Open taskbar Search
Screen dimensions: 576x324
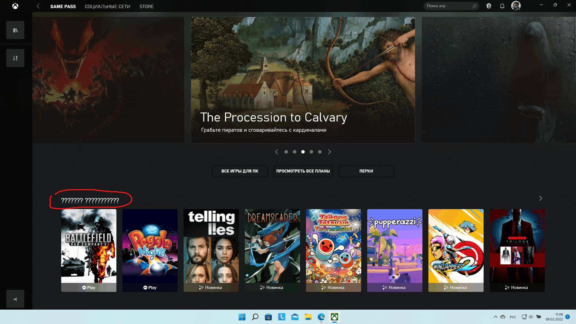pos(255,317)
